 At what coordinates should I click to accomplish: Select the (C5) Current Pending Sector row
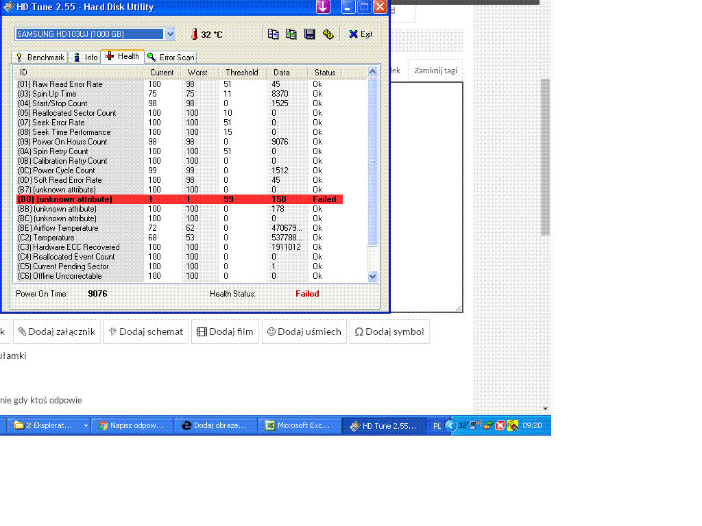point(179,266)
